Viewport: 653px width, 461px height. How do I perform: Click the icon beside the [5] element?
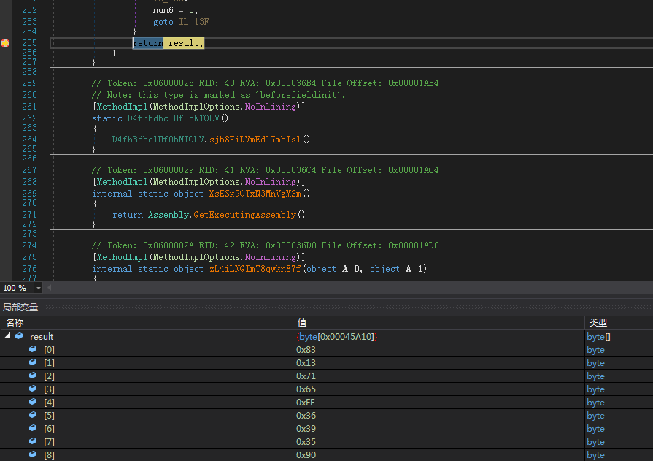click(33, 415)
